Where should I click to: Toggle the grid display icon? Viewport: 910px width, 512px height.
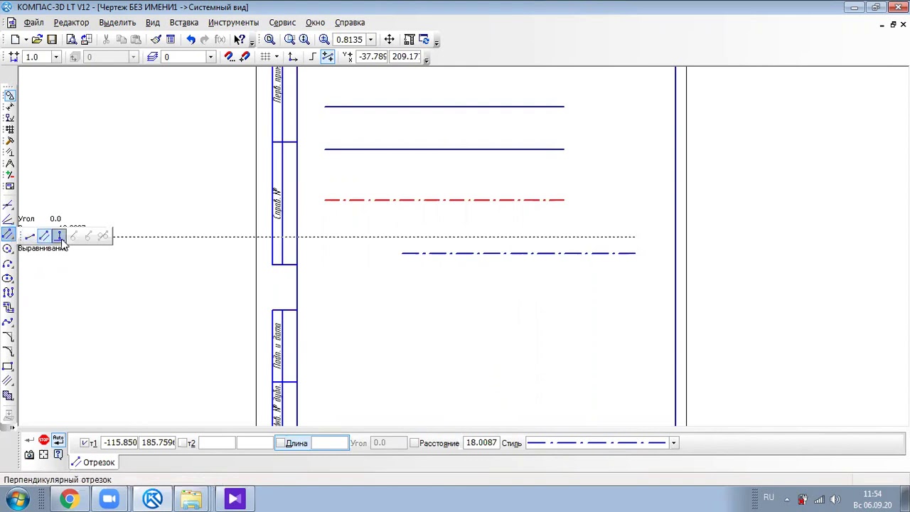(265, 57)
